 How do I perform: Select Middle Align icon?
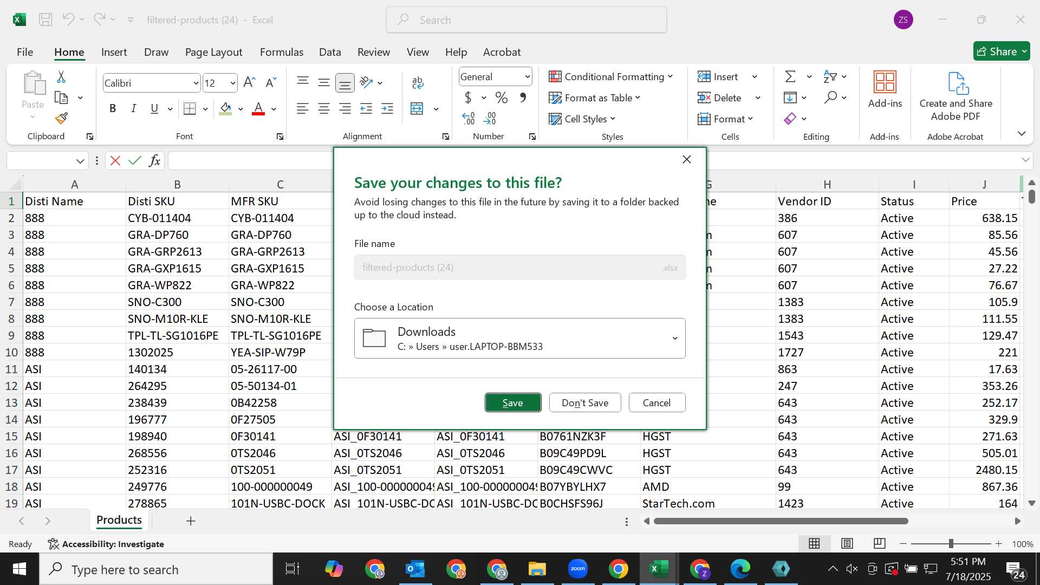pyautogui.click(x=324, y=82)
